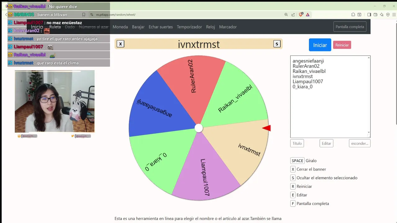Screen dimensions: 397x223
Task: Open the Echar suertes nav item
Action: [x=161, y=27]
